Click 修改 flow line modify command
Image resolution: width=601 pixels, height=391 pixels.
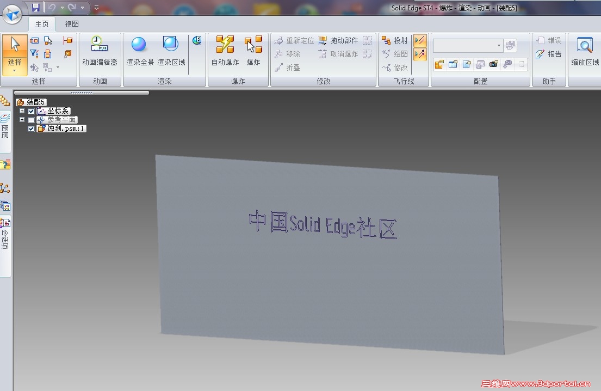click(x=395, y=68)
